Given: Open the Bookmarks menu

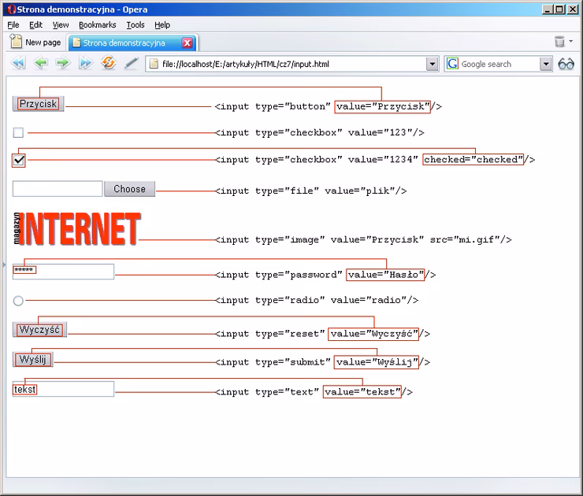Looking at the screenshot, I should (97, 25).
